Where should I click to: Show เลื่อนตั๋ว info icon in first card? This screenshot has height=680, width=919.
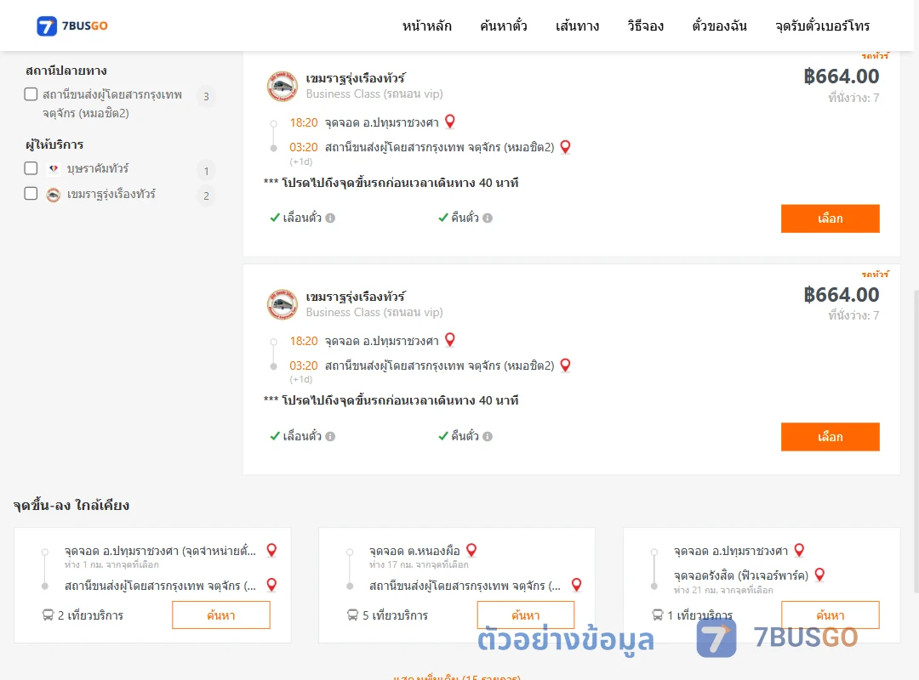click(x=330, y=218)
